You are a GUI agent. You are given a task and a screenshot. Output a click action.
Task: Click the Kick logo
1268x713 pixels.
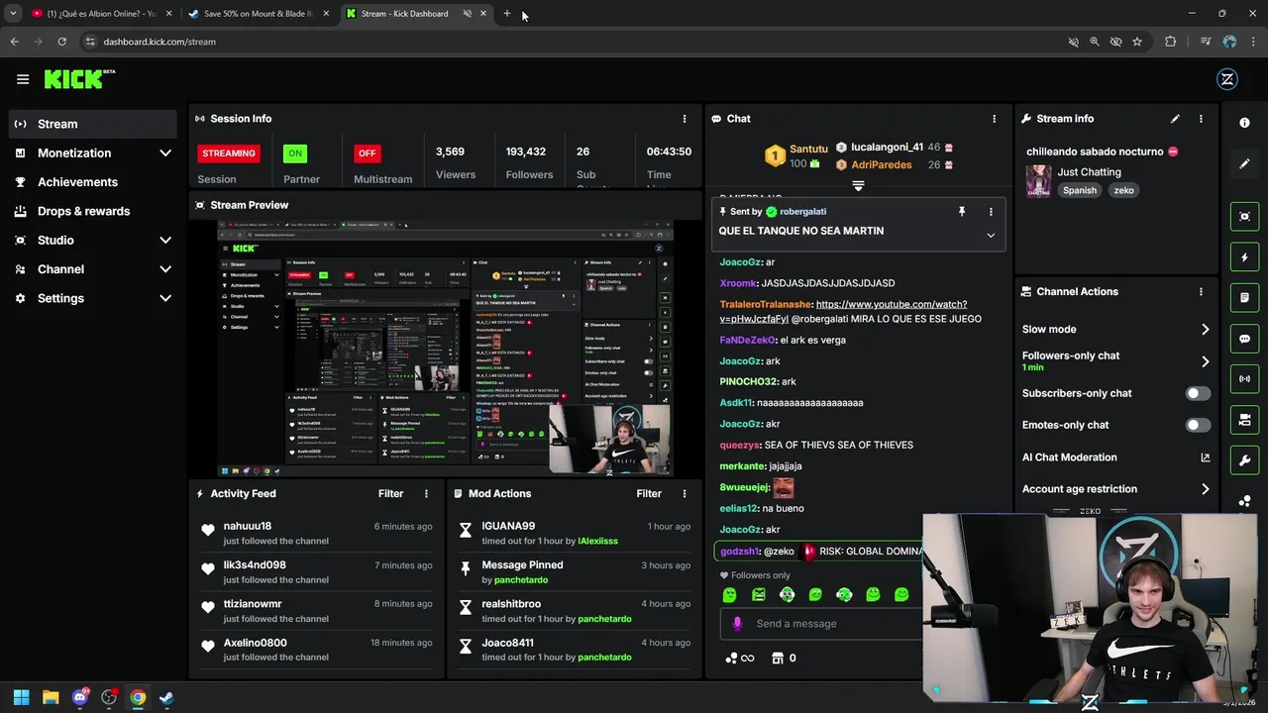pos(79,79)
